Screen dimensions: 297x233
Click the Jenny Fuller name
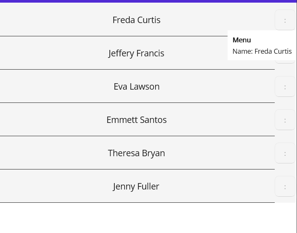point(136,186)
